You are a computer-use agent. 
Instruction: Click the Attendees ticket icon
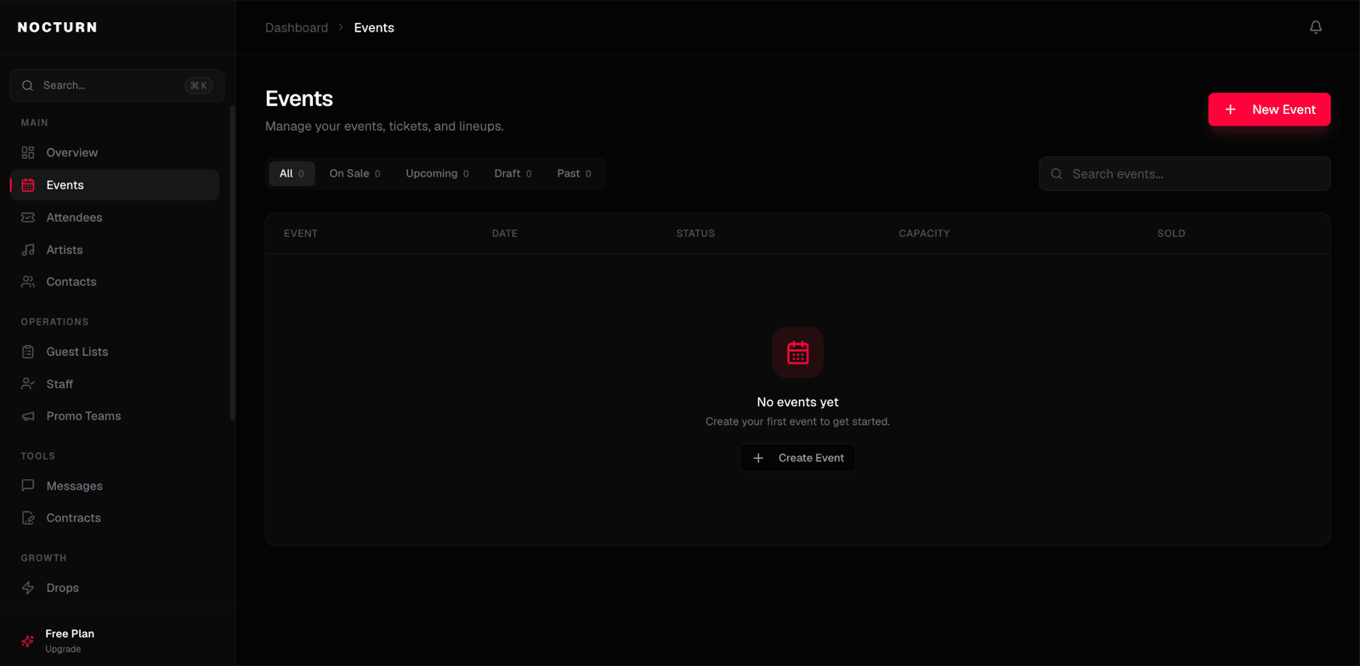point(28,217)
